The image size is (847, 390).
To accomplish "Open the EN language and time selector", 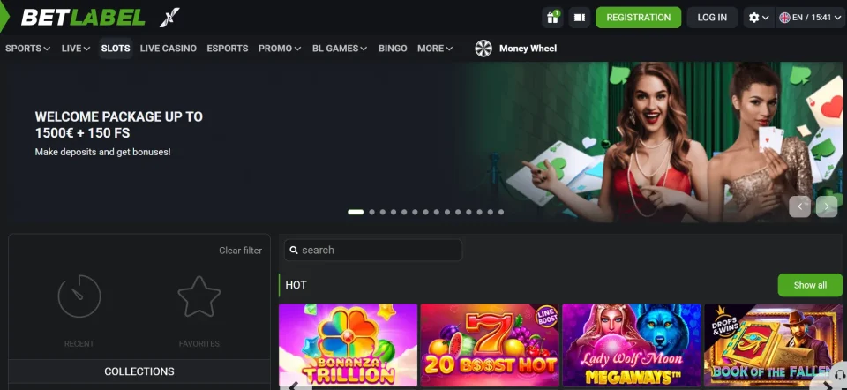I will [x=810, y=18].
